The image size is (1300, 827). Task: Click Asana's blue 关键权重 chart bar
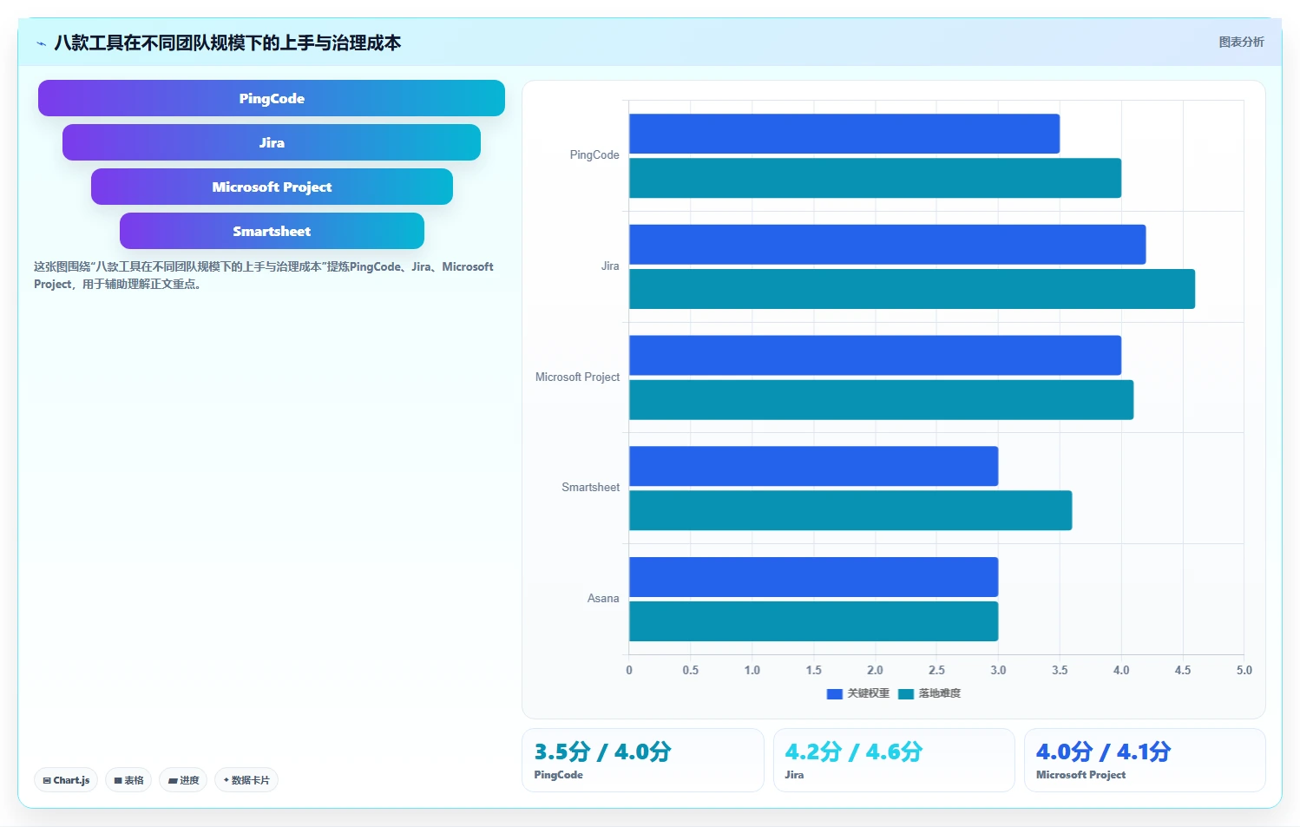(813, 577)
